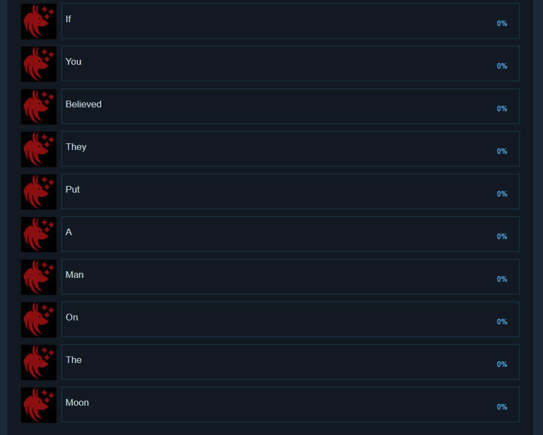This screenshot has height=435, width=543.
Task: Click the wolf icon beside "If" achievement
Action: pos(39,22)
